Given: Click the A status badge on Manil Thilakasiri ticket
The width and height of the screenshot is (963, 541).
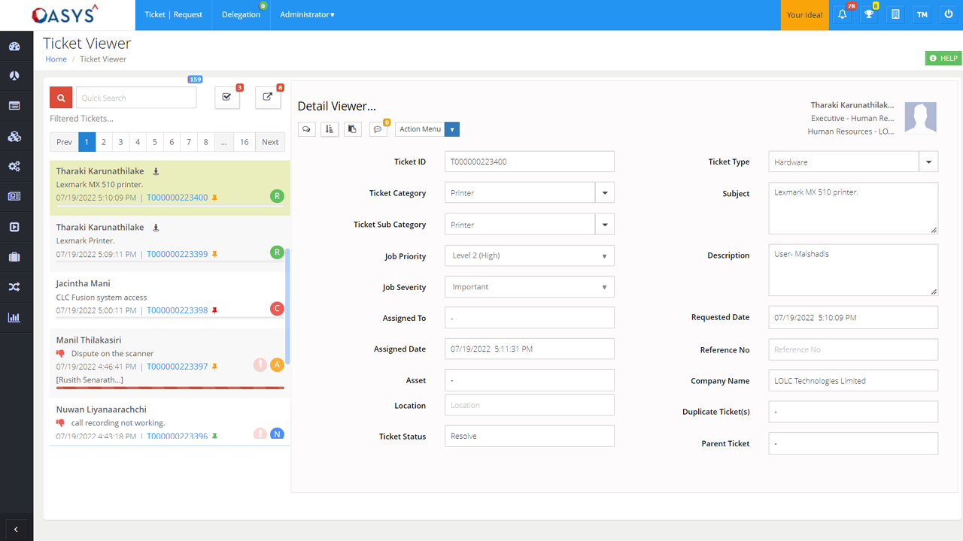Looking at the screenshot, I should 277,365.
